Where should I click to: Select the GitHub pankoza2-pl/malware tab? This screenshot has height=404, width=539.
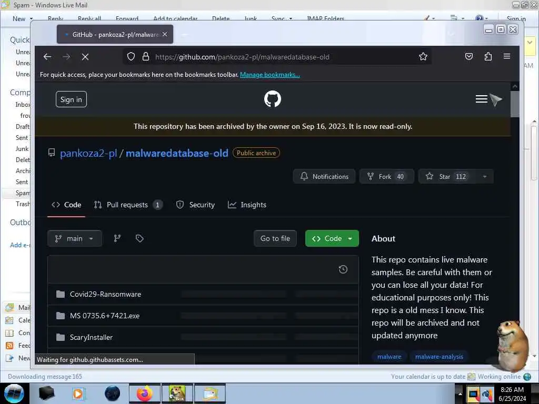115,34
